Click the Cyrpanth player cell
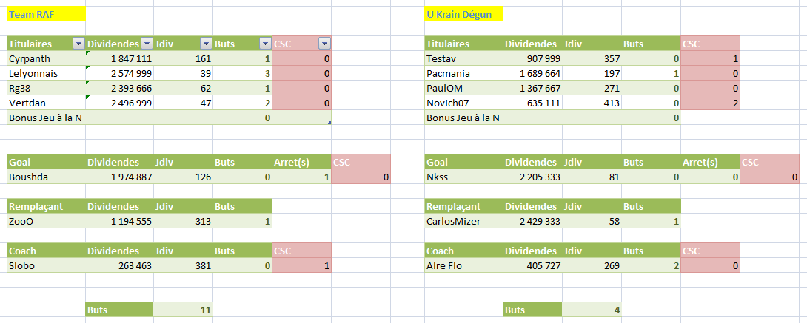This screenshot has width=807, height=323. [x=46, y=58]
